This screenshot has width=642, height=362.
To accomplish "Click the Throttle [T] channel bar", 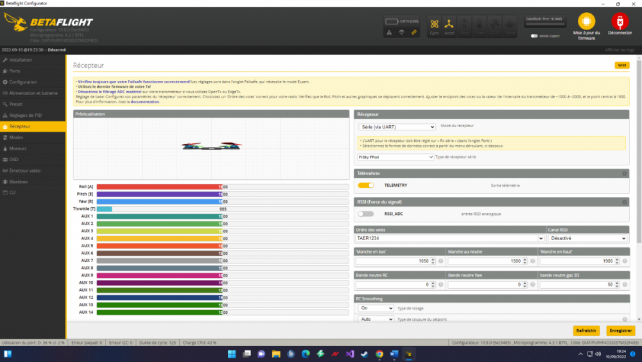I will point(222,209).
